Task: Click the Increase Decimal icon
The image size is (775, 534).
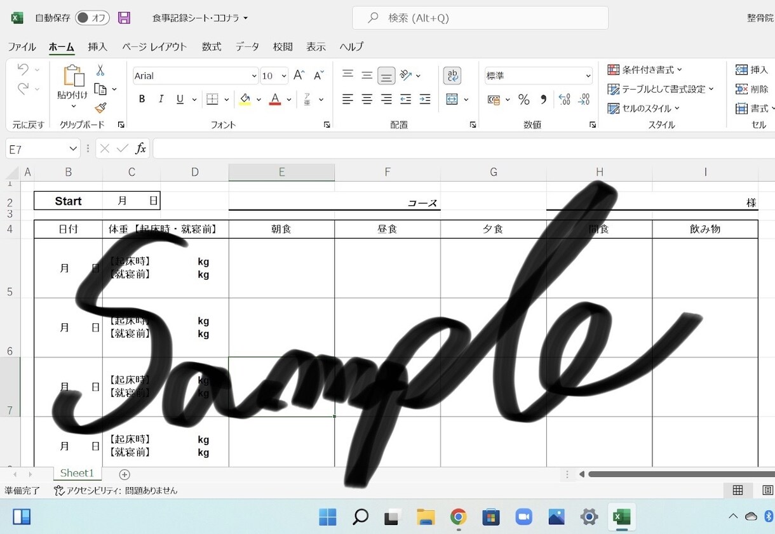Action: pyautogui.click(x=564, y=99)
